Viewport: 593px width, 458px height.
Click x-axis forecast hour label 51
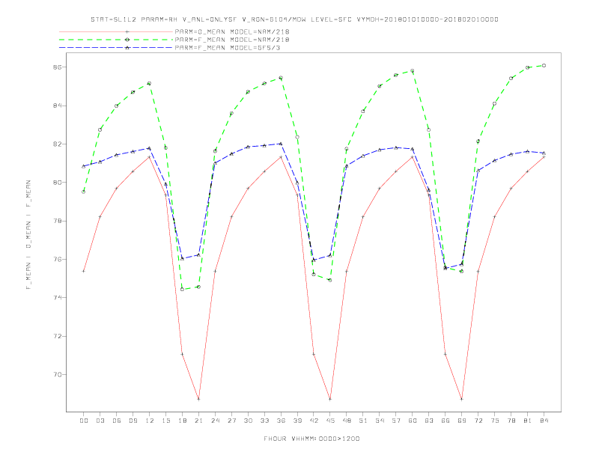coord(363,421)
